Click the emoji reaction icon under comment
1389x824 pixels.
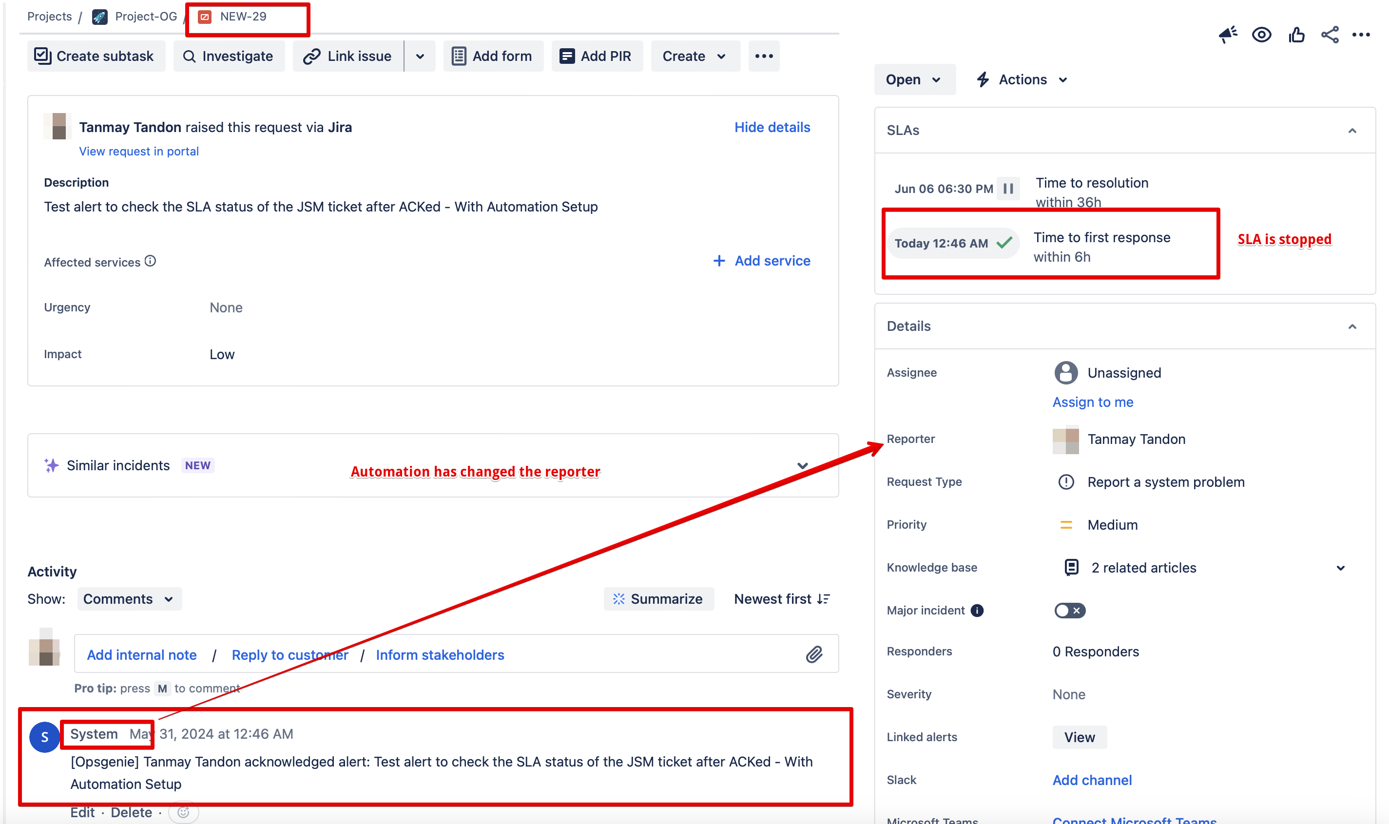tap(183, 812)
